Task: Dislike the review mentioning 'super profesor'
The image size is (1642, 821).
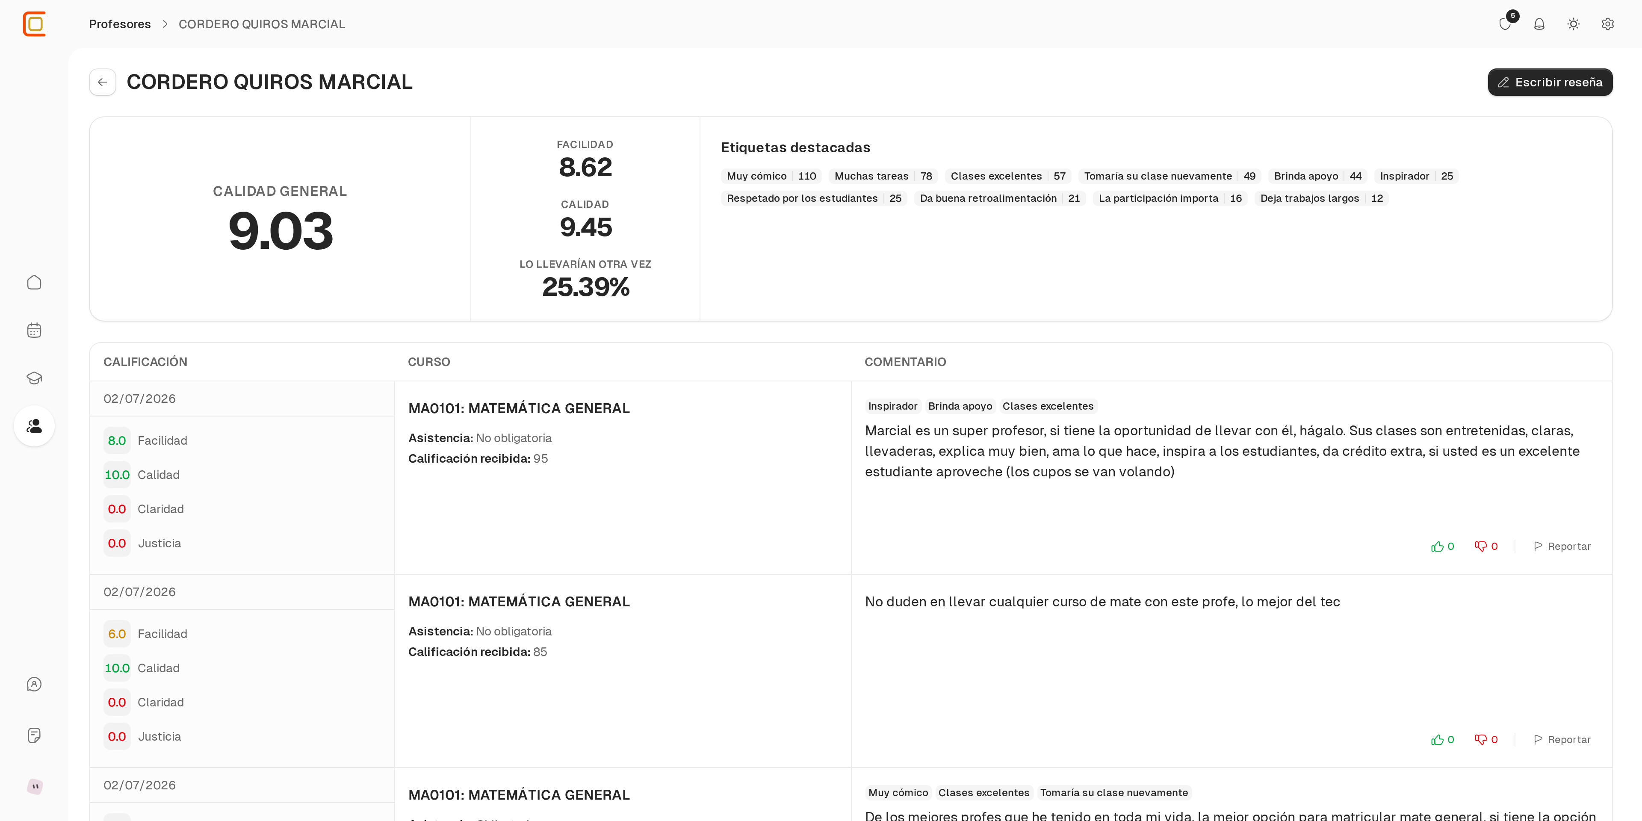Action: pos(1486,546)
